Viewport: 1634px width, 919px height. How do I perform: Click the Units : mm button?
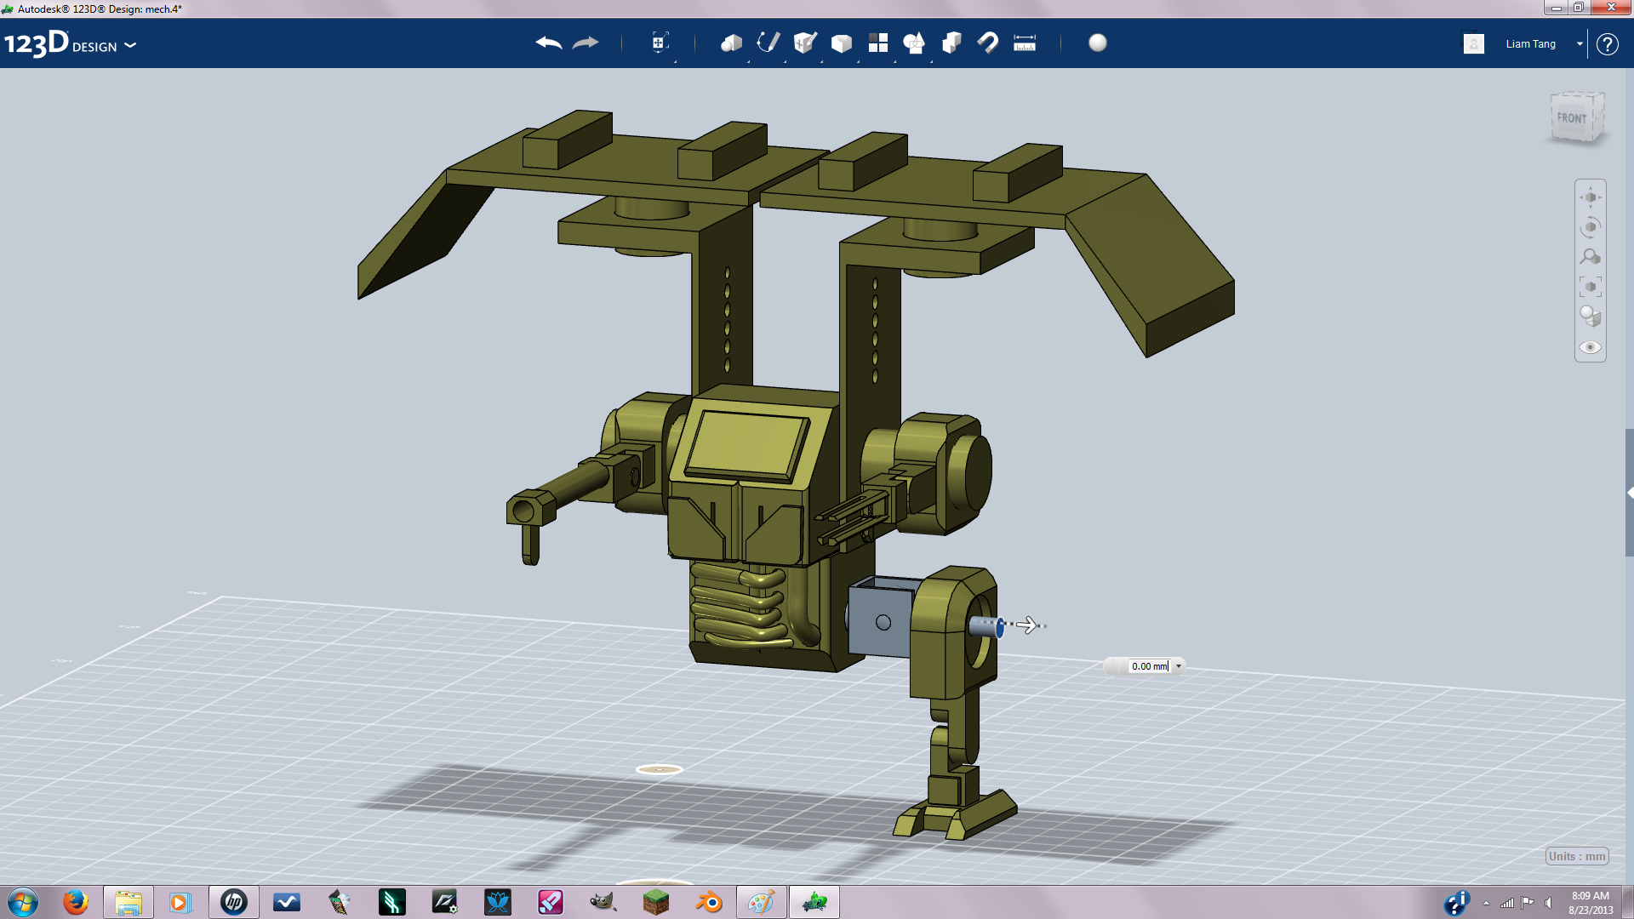[x=1577, y=856]
